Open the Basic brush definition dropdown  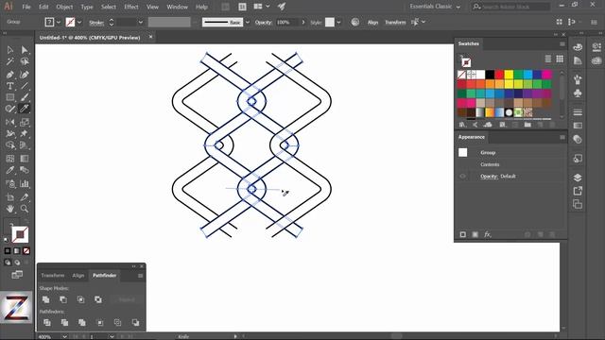click(x=248, y=23)
